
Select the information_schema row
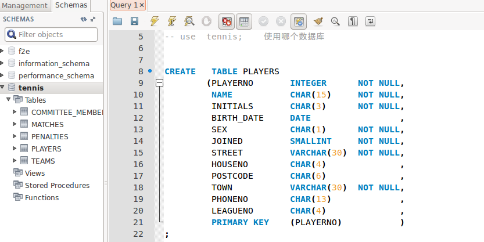tap(51, 63)
